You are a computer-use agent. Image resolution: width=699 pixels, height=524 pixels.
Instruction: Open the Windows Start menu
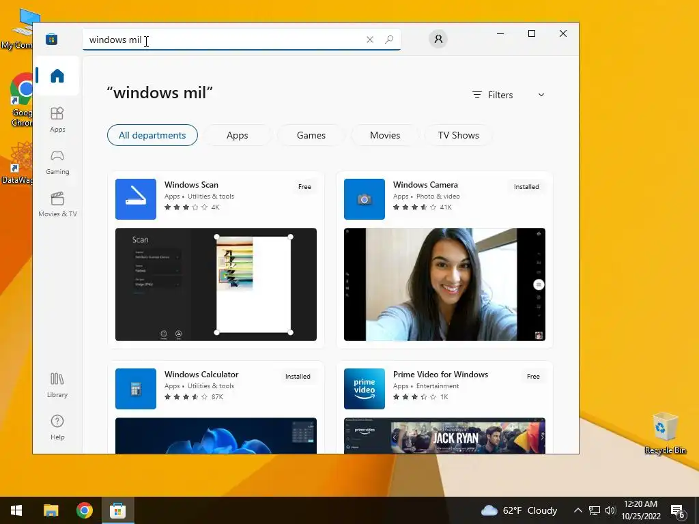[x=16, y=510]
